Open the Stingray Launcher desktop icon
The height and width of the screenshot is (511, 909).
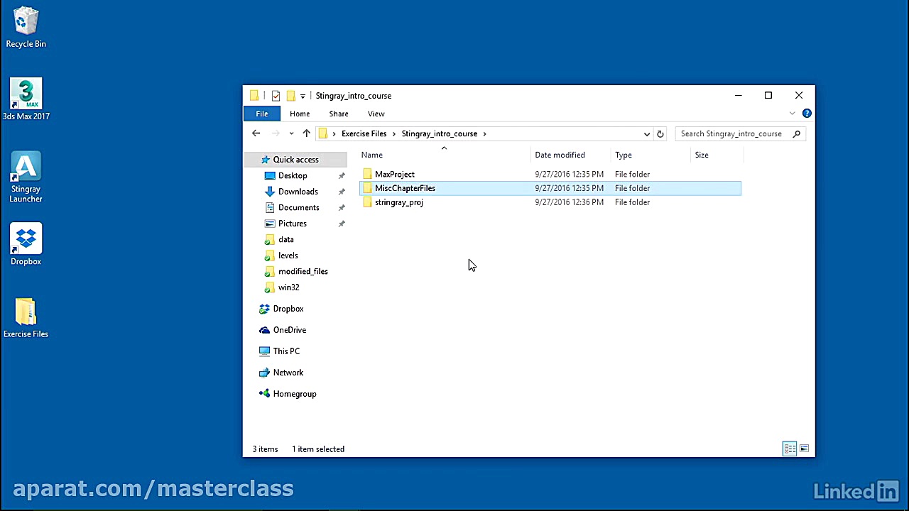26,176
